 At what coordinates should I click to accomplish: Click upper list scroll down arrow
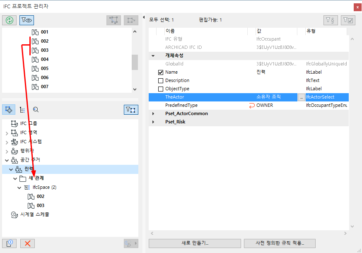click(x=135, y=89)
